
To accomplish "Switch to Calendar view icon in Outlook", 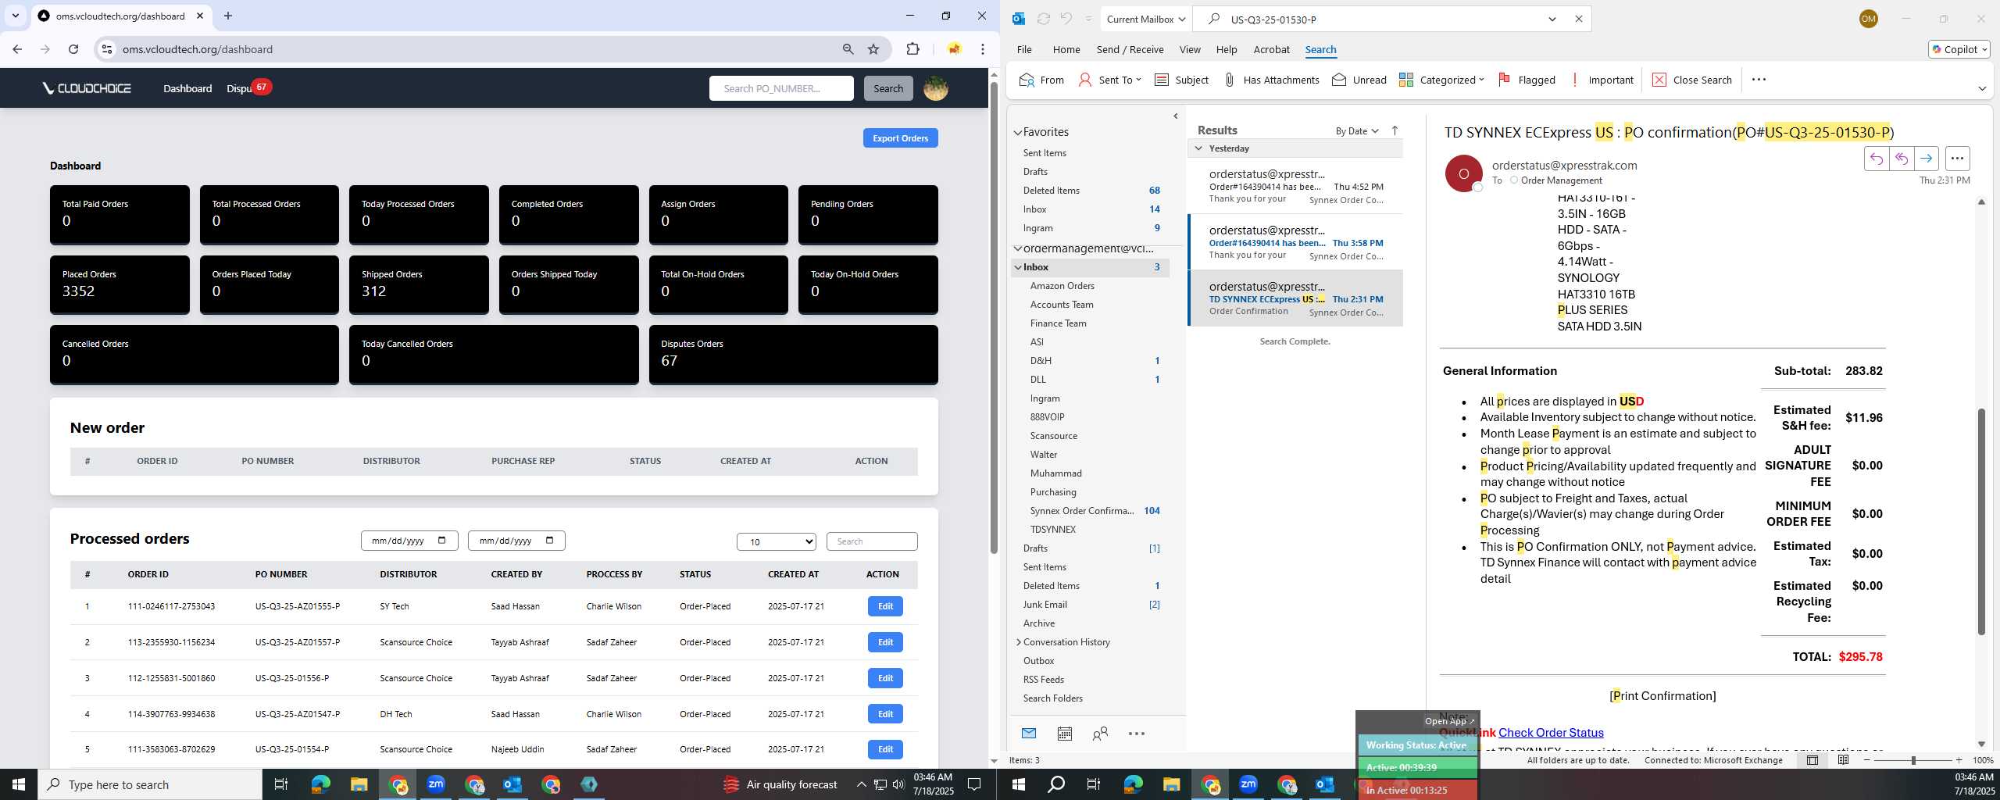I will pyautogui.click(x=1064, y=733).
